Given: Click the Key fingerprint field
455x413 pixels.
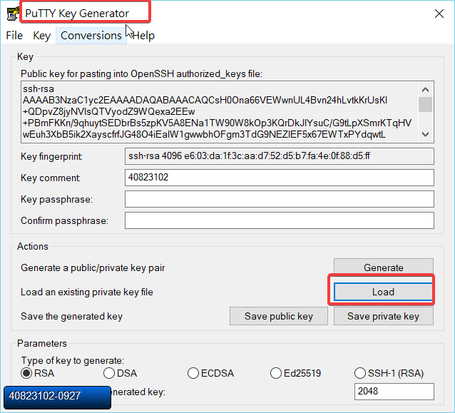Looking at the screenshot, I should tap(280, 156).
